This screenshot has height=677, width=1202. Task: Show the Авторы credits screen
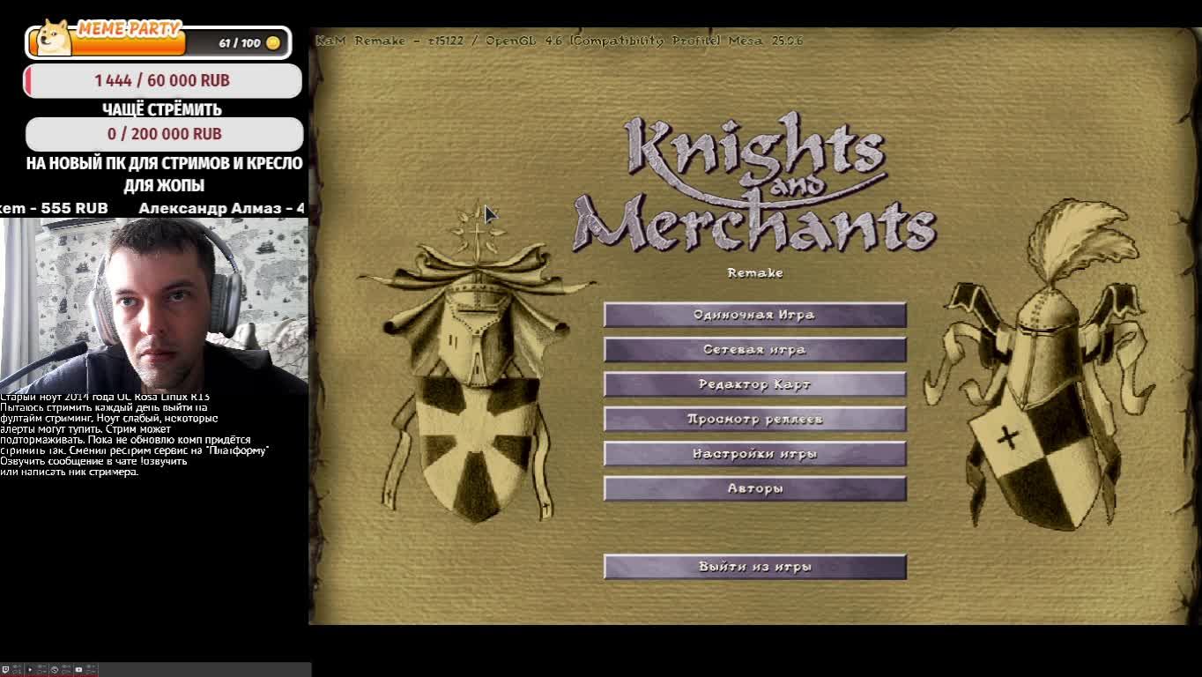pos(755,488)
